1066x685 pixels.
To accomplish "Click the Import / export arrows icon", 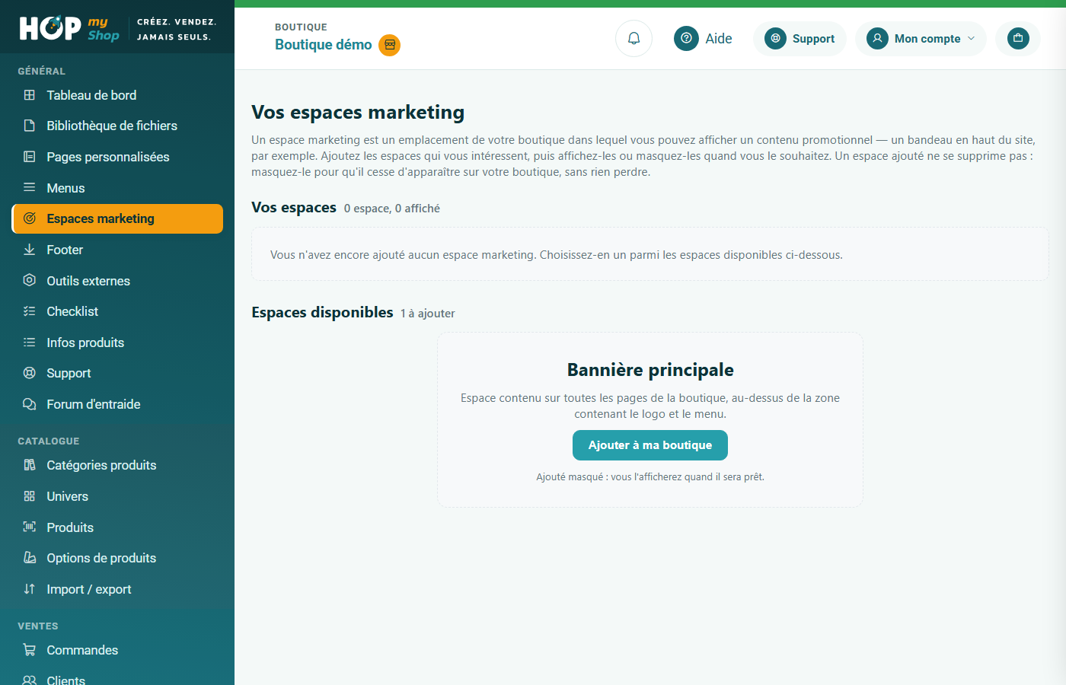I will [30, 589].
